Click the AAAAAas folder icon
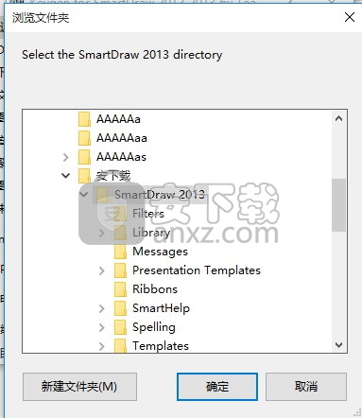 tap(84, 157)
